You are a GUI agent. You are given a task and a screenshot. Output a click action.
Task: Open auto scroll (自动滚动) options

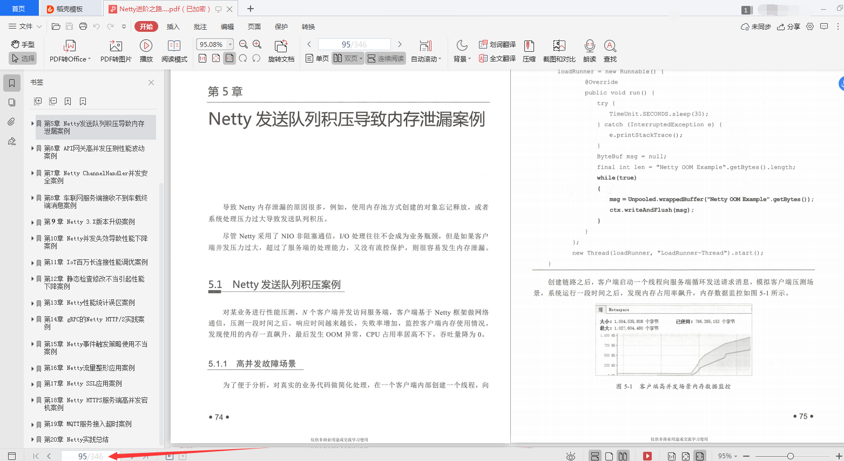[426, 51]
